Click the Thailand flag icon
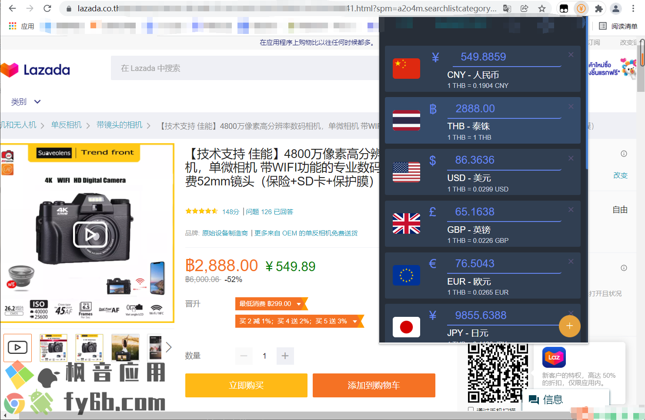The image size is (645, 420). tap(406, 120)
